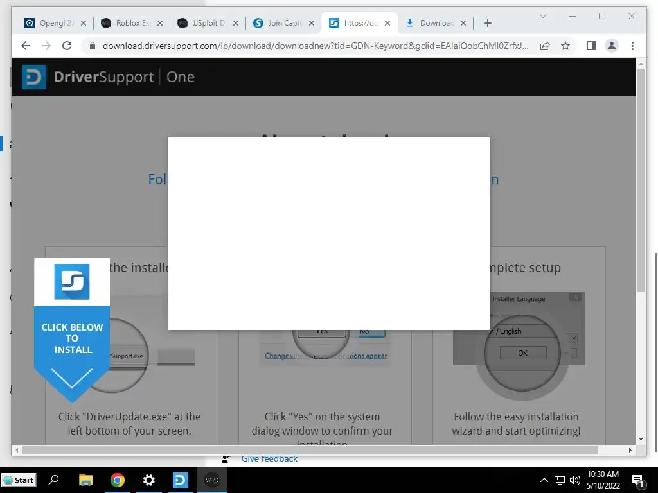Open the Chrome three-dot menu
The image size is (658, 493).
tap(632, 46)
